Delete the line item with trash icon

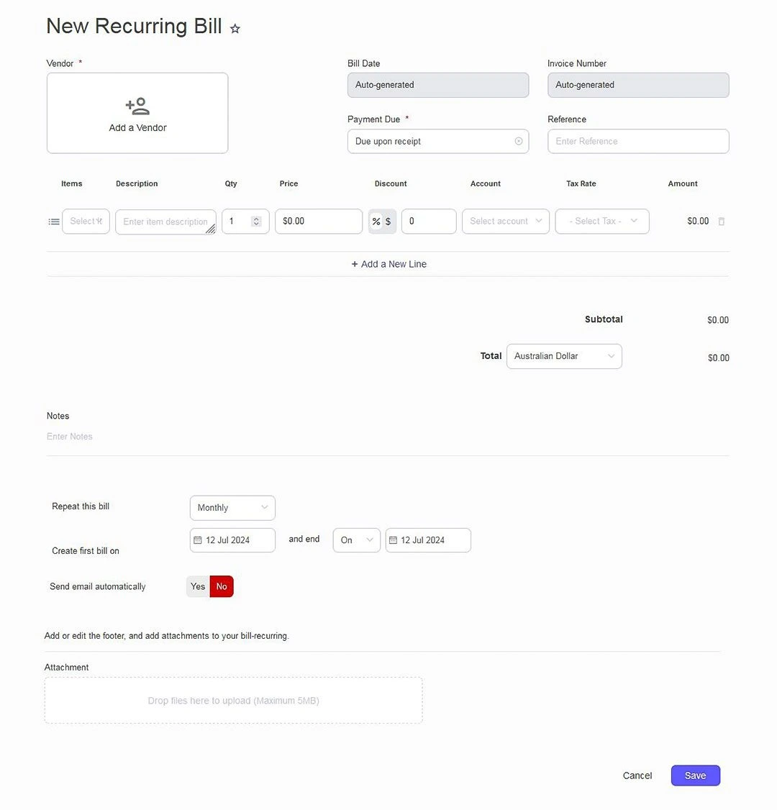point(722,222)
